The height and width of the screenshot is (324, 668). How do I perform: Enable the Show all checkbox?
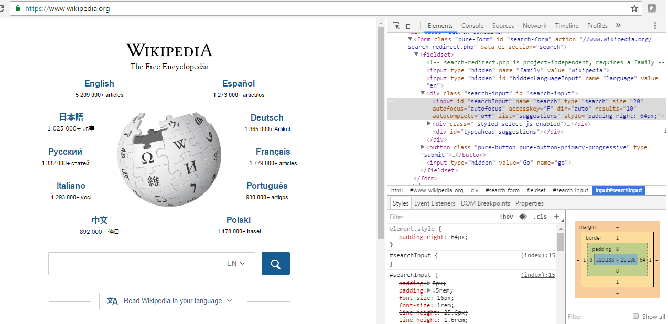tap(635, 316)
